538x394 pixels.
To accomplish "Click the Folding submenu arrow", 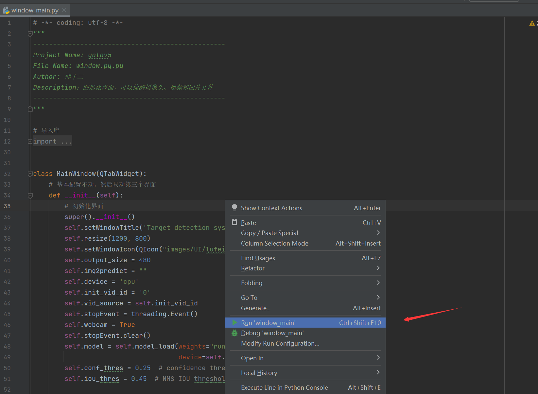I will coord(378,283).
